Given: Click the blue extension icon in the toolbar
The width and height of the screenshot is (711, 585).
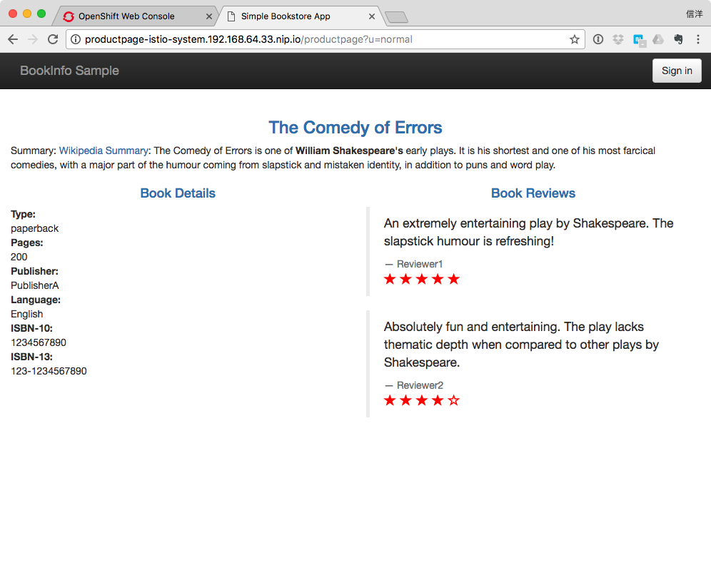Looking at the screenshot, I should 639,40.
